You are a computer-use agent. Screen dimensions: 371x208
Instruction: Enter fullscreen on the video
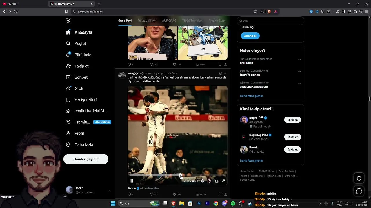pos(223,181)
